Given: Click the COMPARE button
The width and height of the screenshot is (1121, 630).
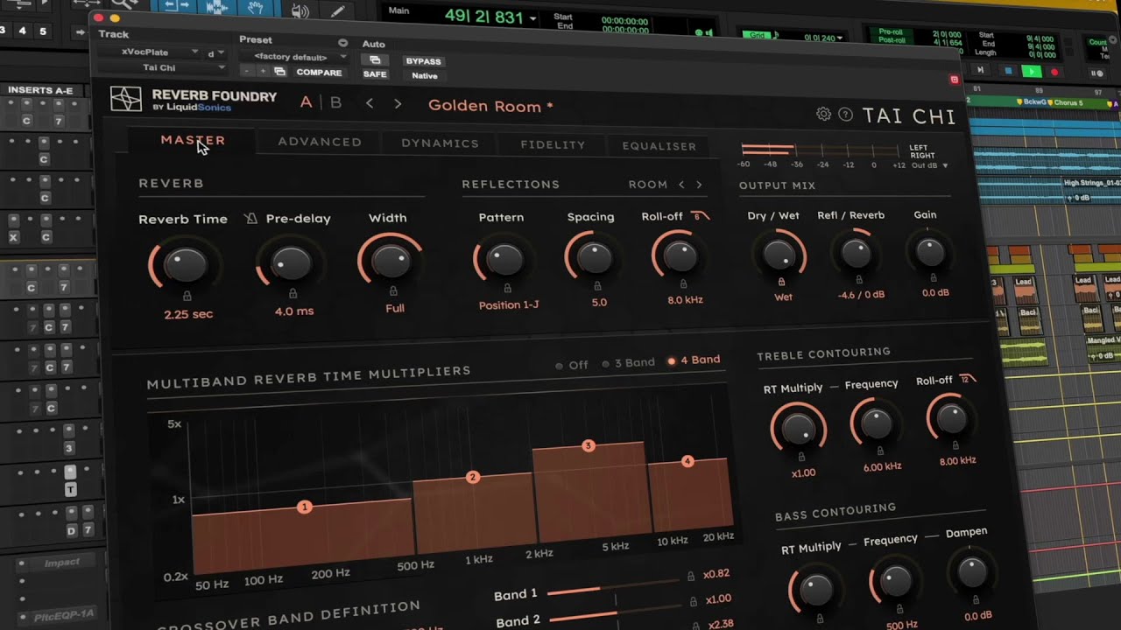Looking at the screenshot, I should [x=319, y=73].
